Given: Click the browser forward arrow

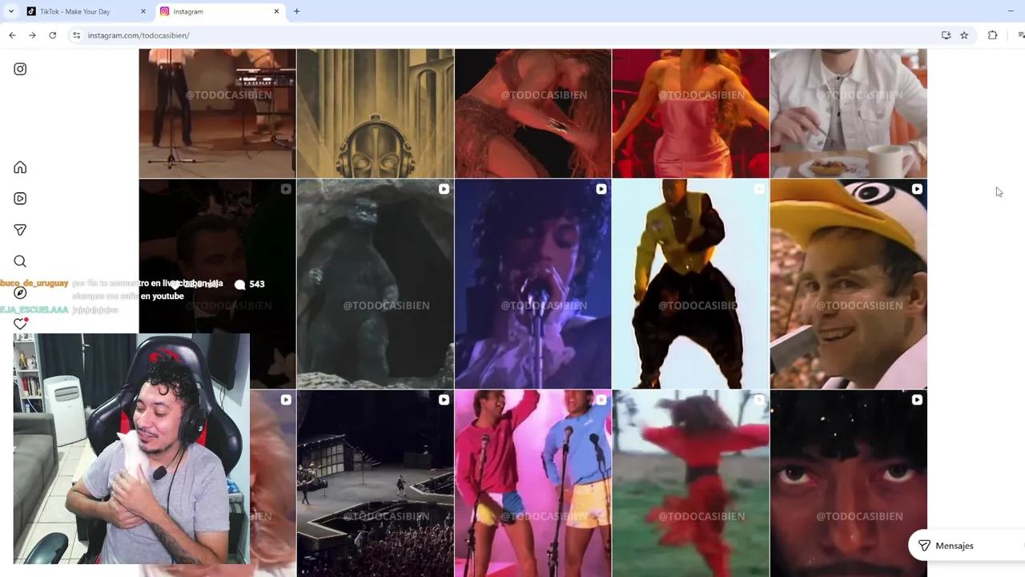Looking at the screenshot, I should [32, 35].
